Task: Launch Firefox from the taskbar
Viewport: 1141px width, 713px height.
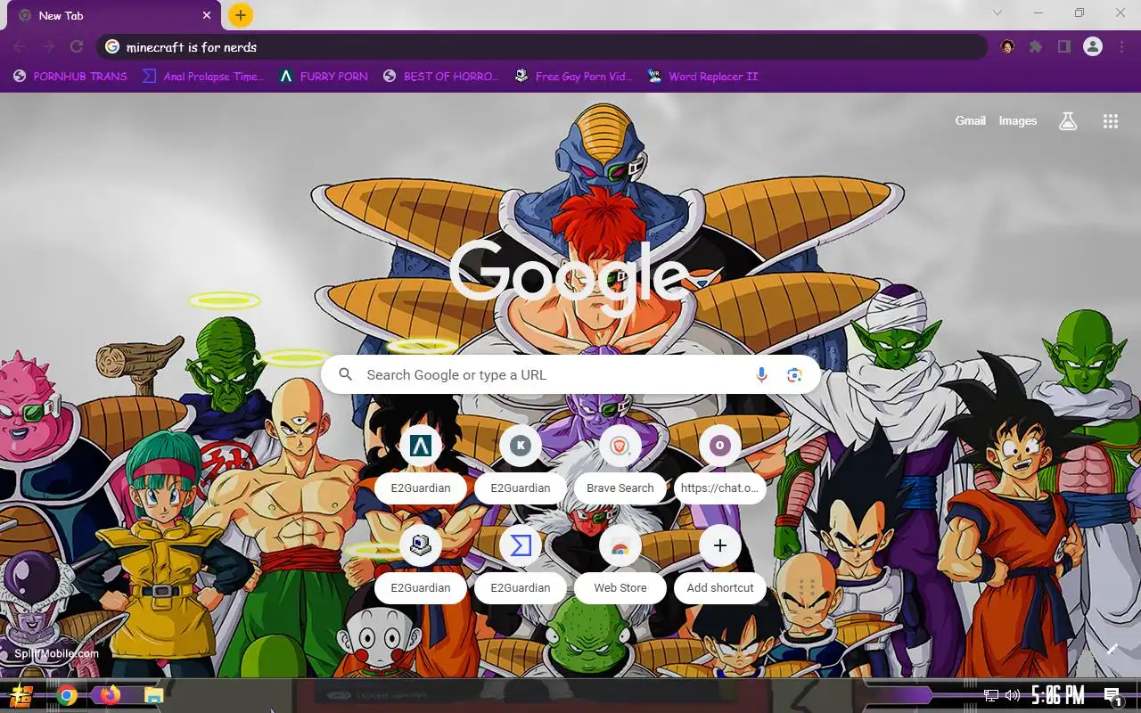Action: [111, 695]
